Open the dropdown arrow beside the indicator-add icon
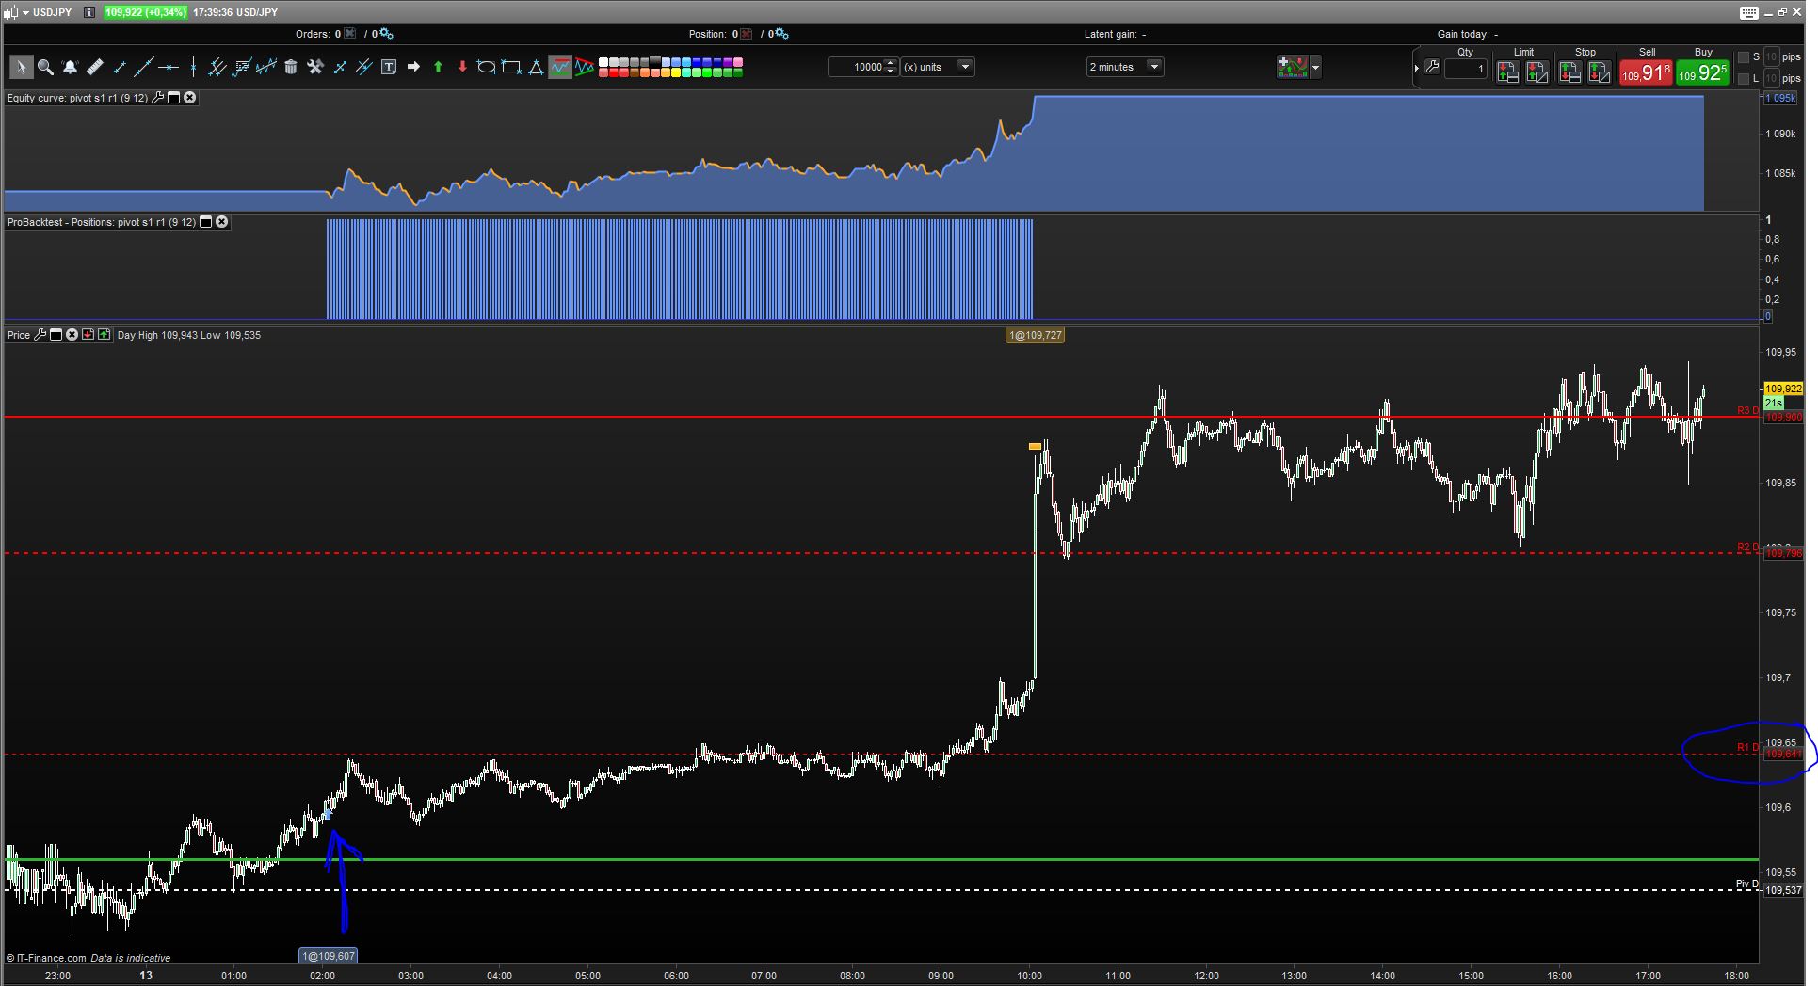 tap(1315, 67)
